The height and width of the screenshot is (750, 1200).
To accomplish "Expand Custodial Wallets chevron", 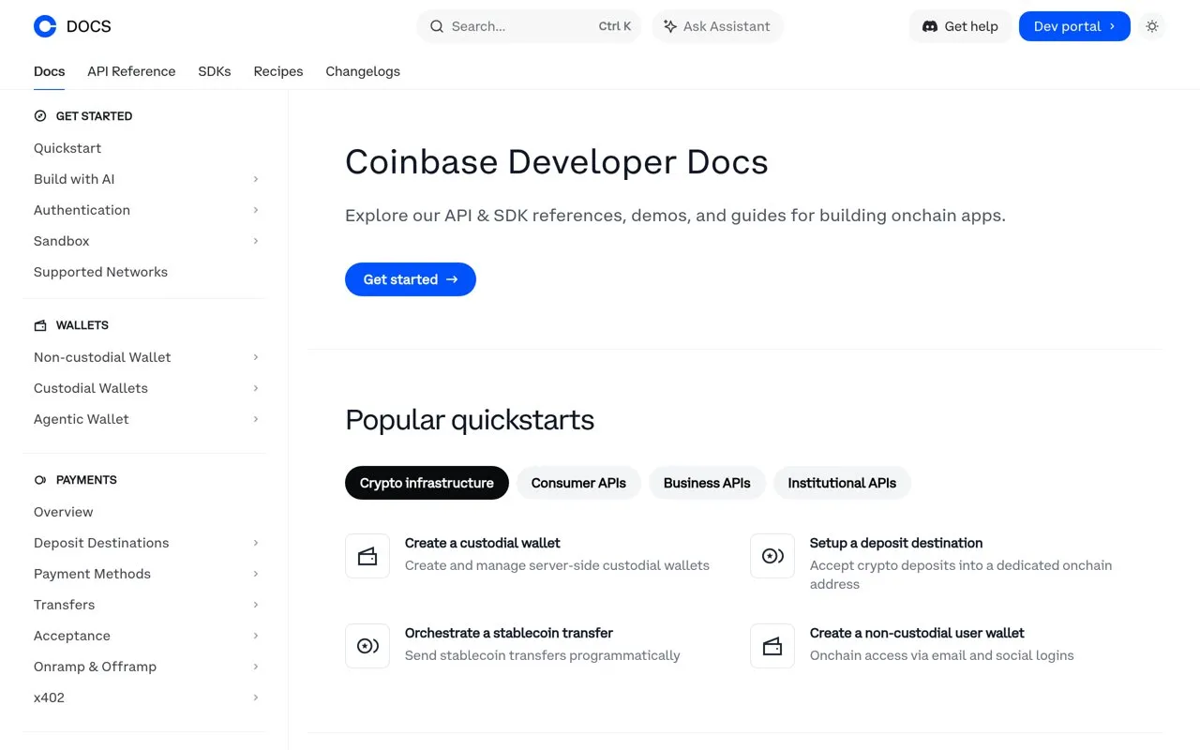I will (256, 388).
